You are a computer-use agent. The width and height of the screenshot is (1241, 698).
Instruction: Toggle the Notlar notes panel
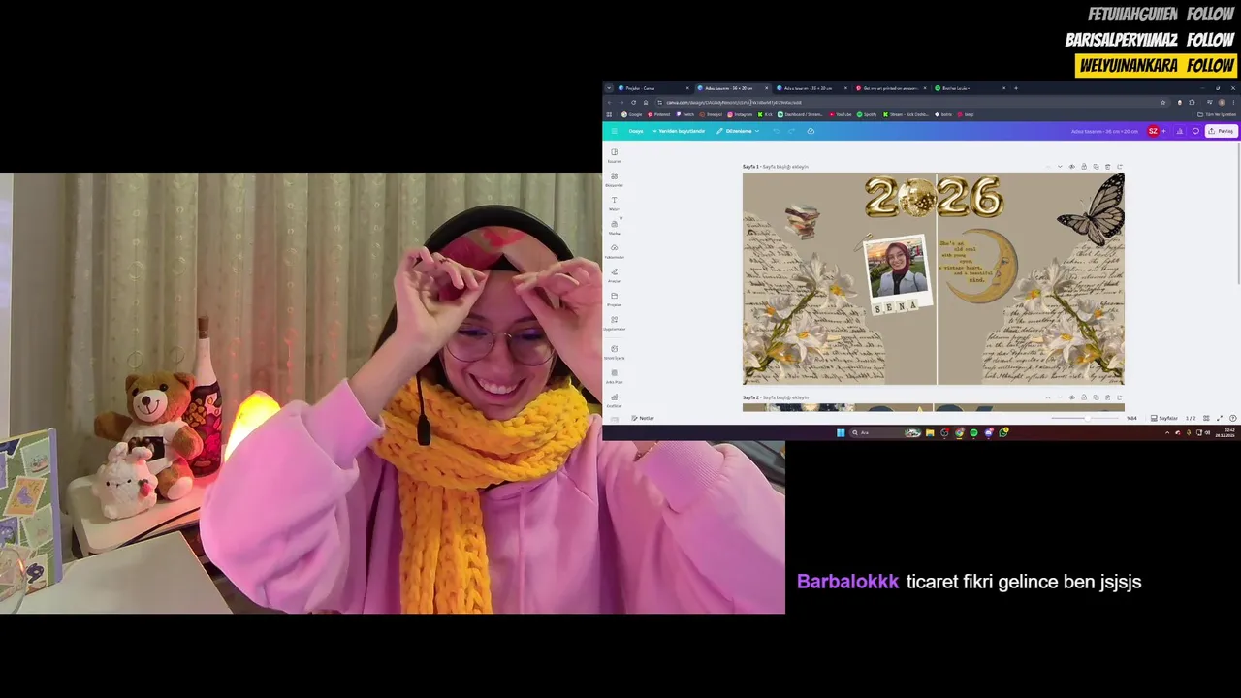click(643, 418)
